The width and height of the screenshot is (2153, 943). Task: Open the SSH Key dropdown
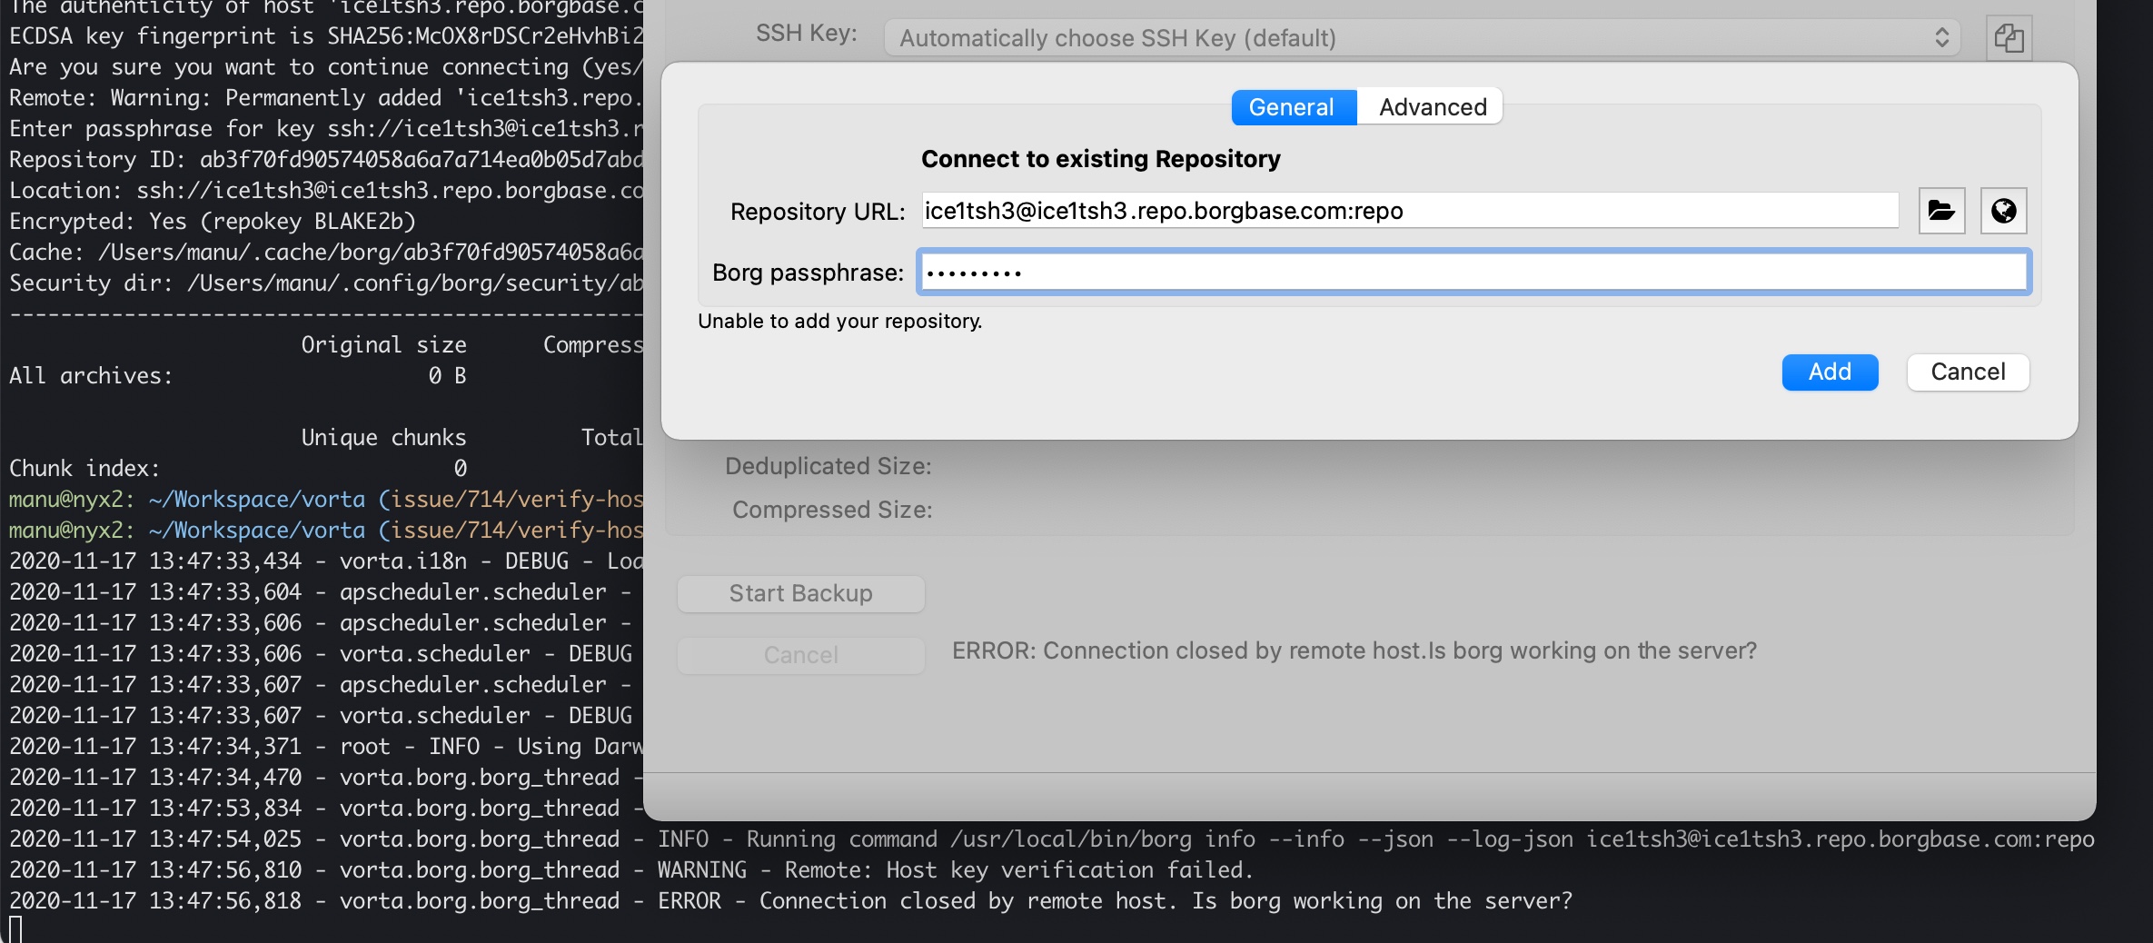[1422, 38]
